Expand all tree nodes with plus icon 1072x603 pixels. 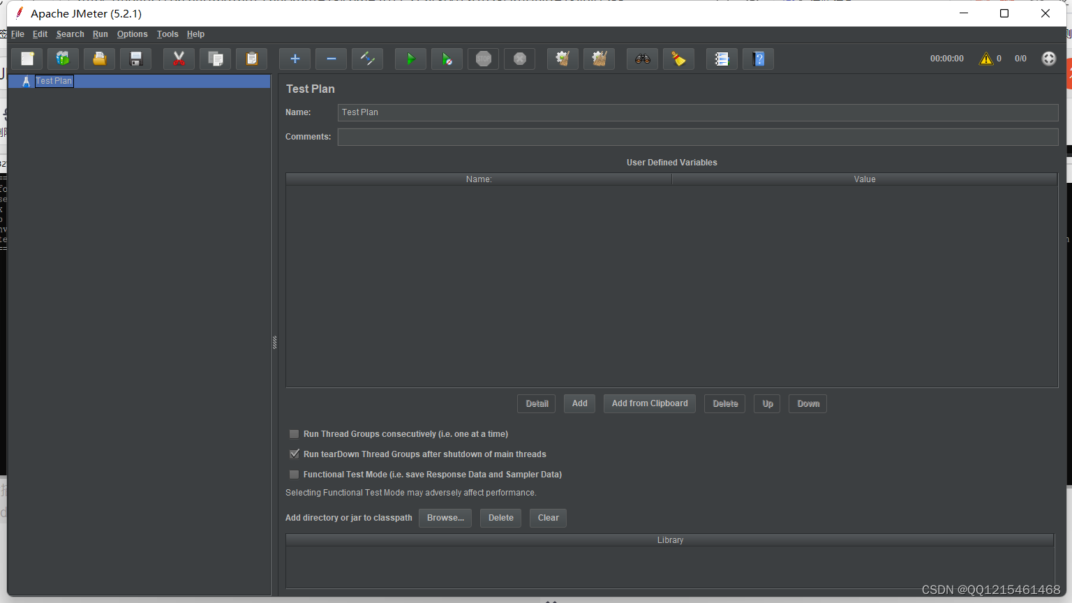[295, 59]
